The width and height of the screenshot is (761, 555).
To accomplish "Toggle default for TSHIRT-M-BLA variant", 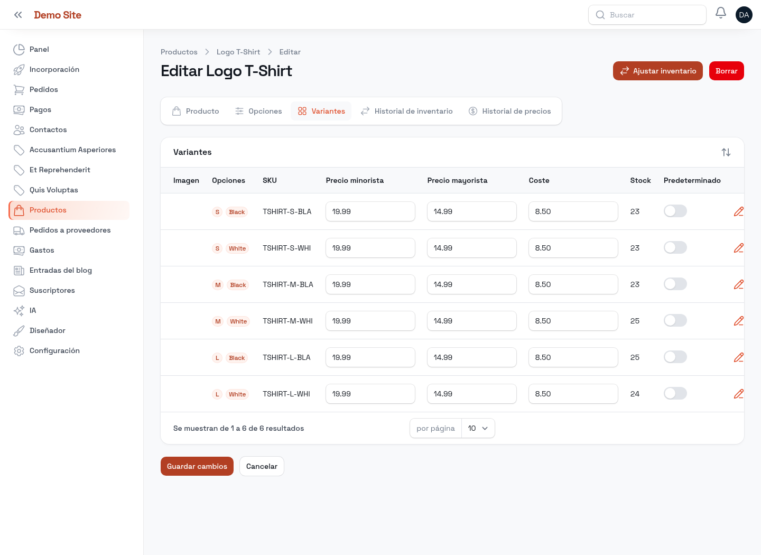I will point(675,284).
